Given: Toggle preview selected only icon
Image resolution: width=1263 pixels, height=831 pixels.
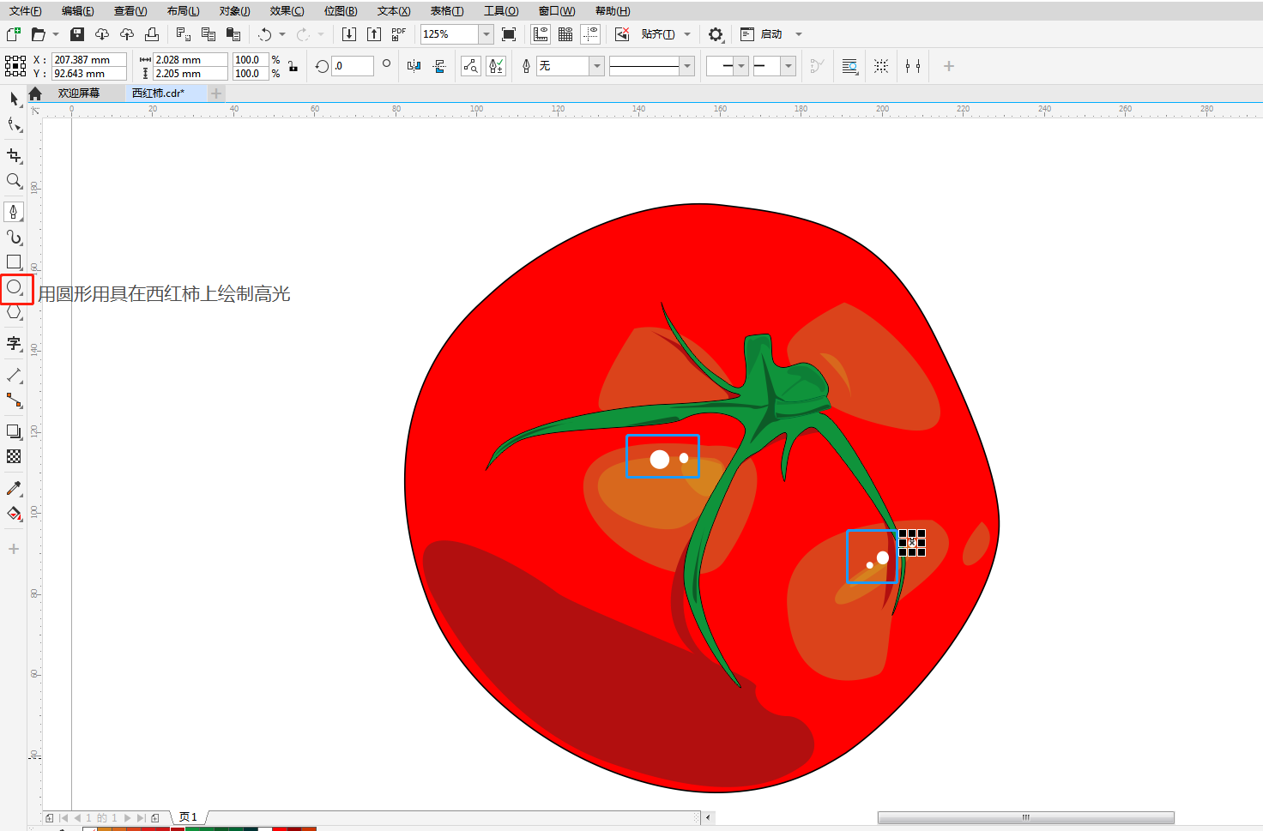Looking at the screenshot, I should pyautogui.click(x=471, y=66).
